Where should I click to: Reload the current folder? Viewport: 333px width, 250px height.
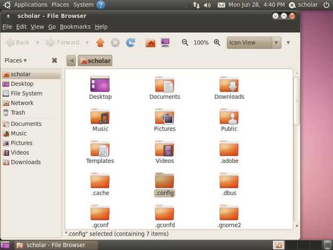(x=131, y=42)
